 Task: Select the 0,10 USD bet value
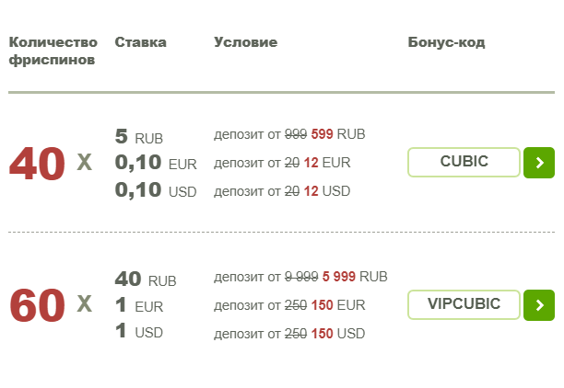pyautogui.click(x=156, y=190)
